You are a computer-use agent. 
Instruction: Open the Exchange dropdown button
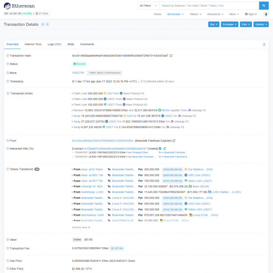tap(229, 24)
